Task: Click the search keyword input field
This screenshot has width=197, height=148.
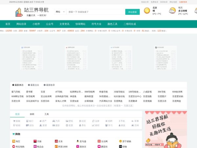Action: pos(95,12)
